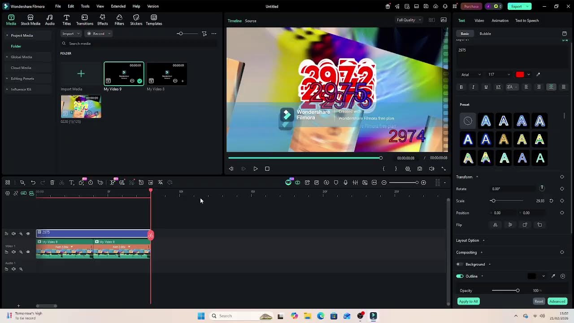Open the Edit menu
The image size is (574, 323).
click(71, 6)
